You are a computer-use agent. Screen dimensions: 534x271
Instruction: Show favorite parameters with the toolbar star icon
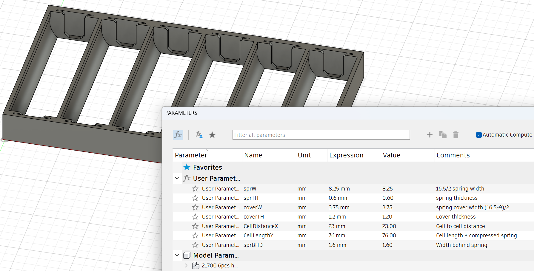point(212,135)
